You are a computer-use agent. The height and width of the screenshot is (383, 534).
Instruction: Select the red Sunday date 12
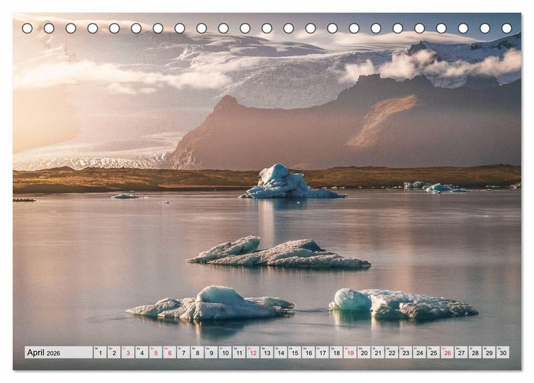click(253, 352)
